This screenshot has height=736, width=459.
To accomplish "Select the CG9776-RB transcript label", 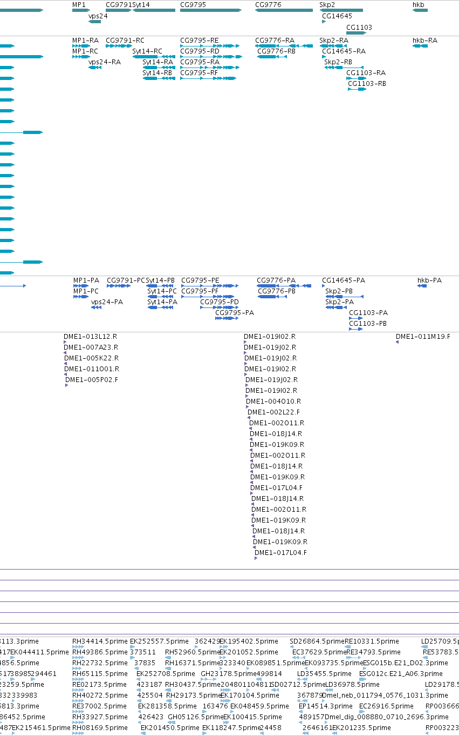I will [277, 51].
